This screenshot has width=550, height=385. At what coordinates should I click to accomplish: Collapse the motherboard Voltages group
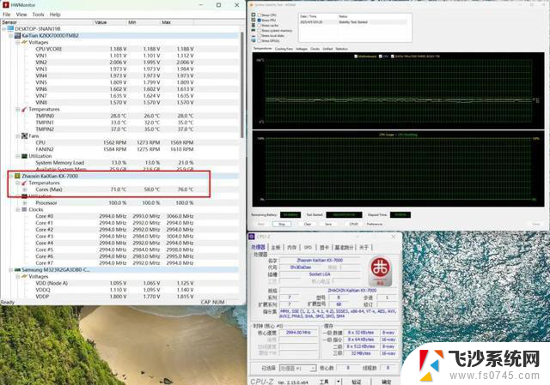[x=17, y=42]
